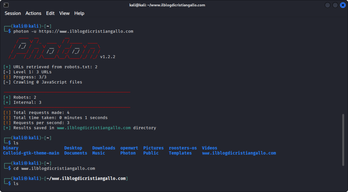Open the Help menu
Screen dimensions: 348x192
[79, 13]
